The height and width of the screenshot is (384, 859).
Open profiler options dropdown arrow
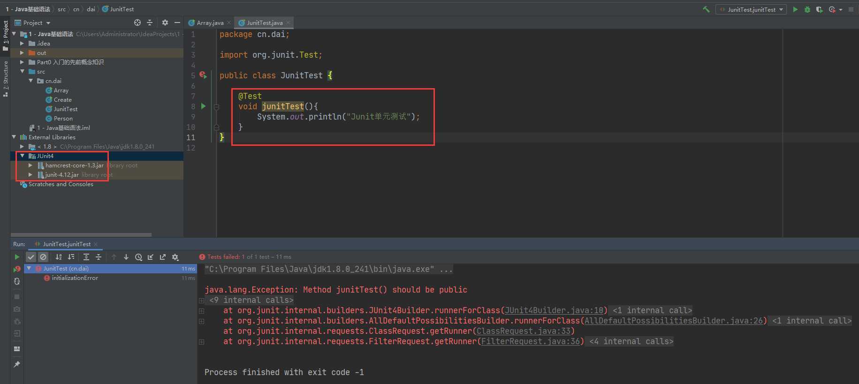(x=841, y=10)
